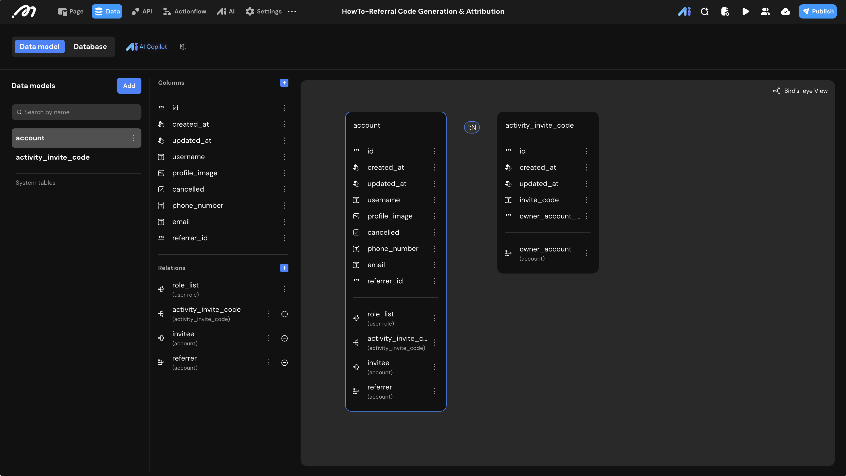Open the collaborators people icon

[765, 11]
